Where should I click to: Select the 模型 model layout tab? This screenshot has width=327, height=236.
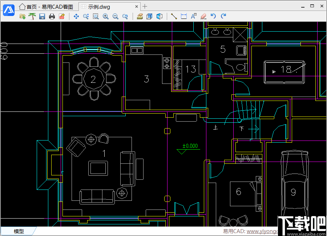tap(19, 231)
